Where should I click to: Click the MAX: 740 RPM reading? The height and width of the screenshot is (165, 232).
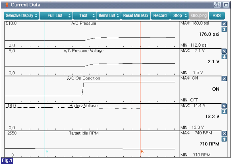(196, 133)
